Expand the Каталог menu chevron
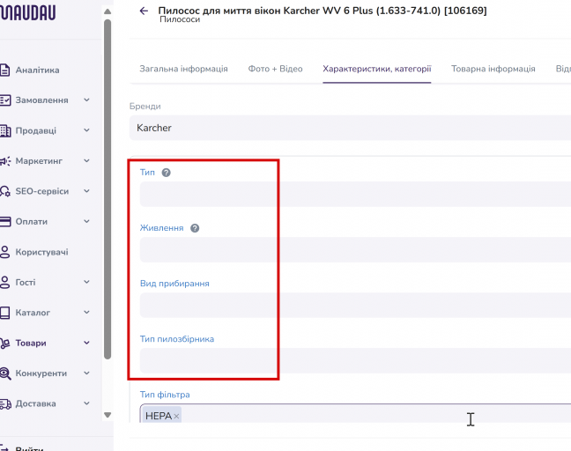The height and width of the screenshot is (451, 571). [86, 312]
